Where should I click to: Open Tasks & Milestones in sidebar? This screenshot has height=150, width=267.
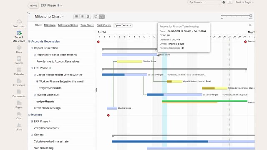19,33
